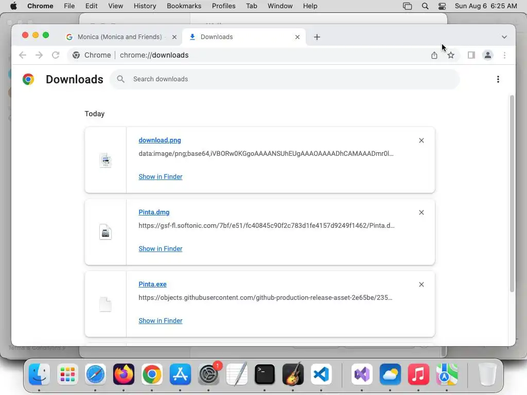Image resolution: width=527 pixels, height=395 pixels.
Task: Open the Profiles menu
Action: click(223, 6)
